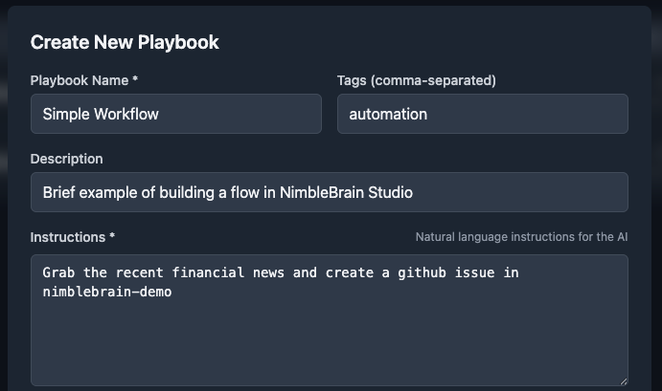Click the "Natural language instructions for the AI" hint
Image resolution: width=662 pixels, height=391 pixels.
[x=521, y=237]
